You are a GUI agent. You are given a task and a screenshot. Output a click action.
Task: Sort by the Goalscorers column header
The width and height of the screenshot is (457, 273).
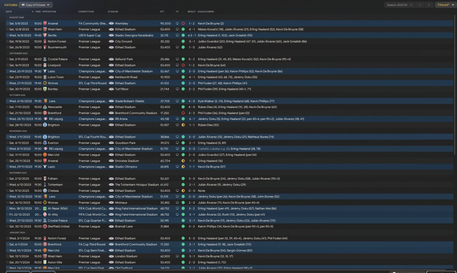click(206, 12)
